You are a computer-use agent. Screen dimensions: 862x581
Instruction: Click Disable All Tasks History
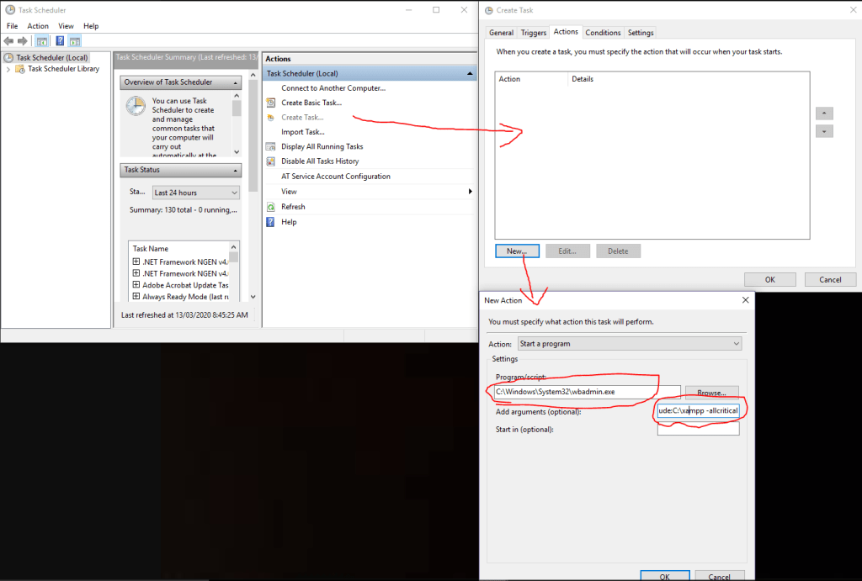[320, 161]
